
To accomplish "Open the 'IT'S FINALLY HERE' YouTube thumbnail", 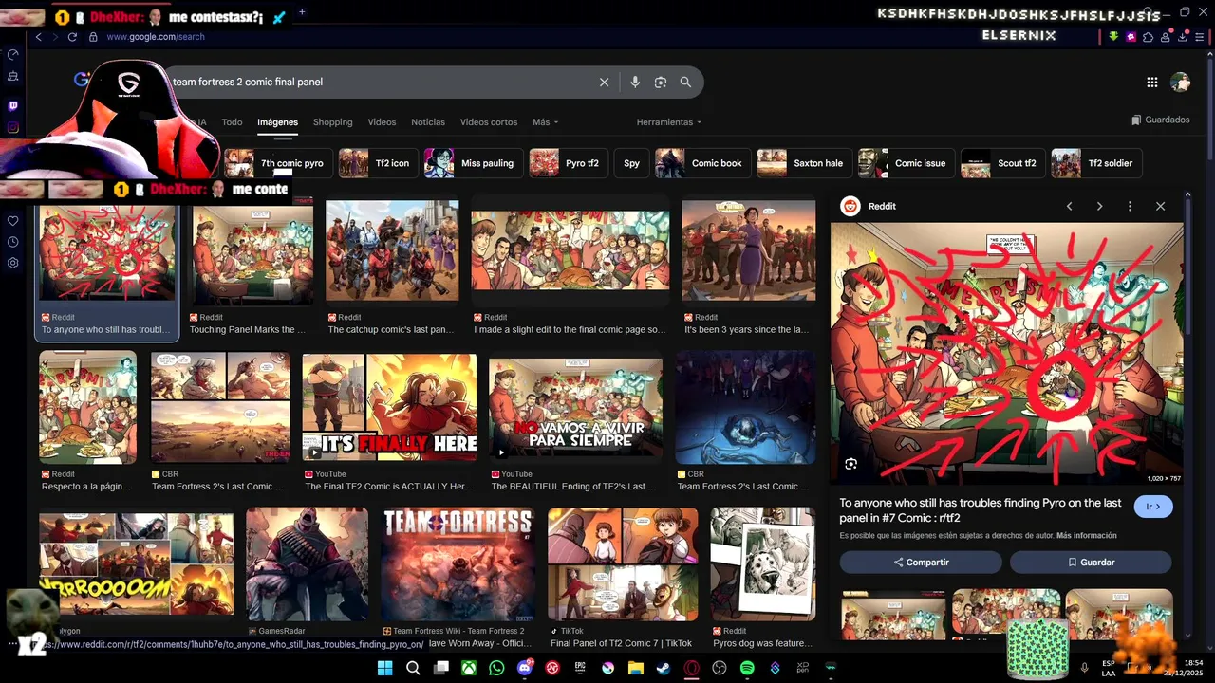I will tap(389, 408).
